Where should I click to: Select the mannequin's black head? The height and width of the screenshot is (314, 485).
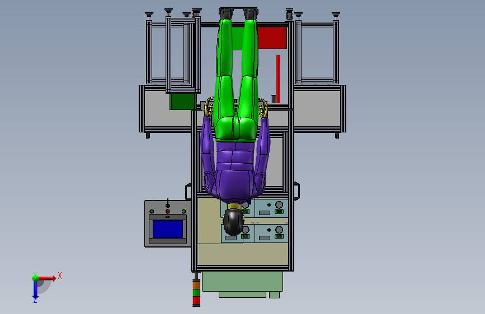click(x=233, y=222)
